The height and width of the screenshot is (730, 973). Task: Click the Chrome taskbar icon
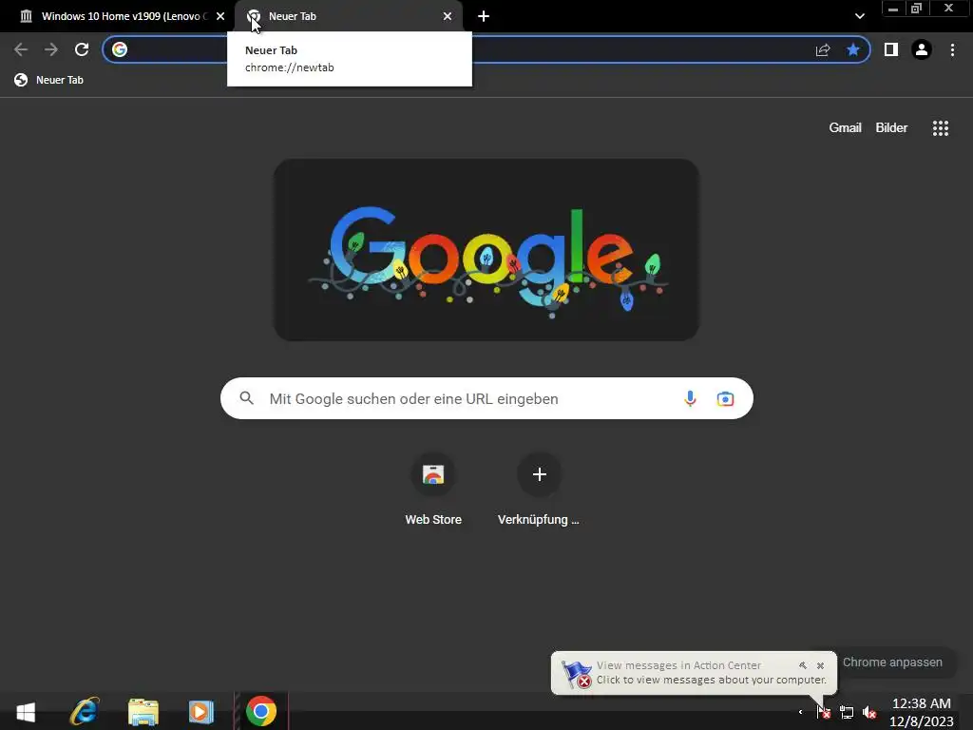pos(261,711)
